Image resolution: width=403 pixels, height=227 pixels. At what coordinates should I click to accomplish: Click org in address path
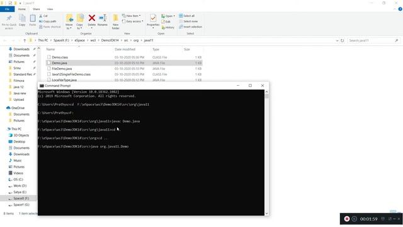(136, 40)
